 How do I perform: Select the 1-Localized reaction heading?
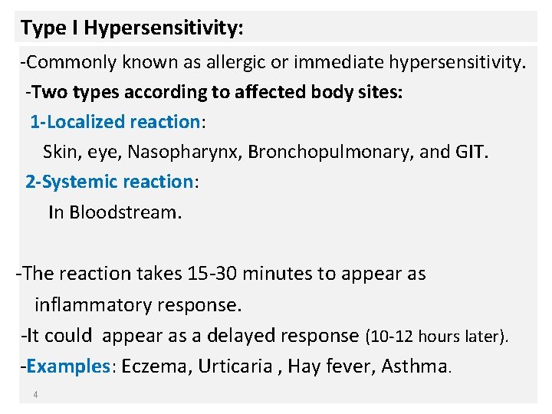116,122
